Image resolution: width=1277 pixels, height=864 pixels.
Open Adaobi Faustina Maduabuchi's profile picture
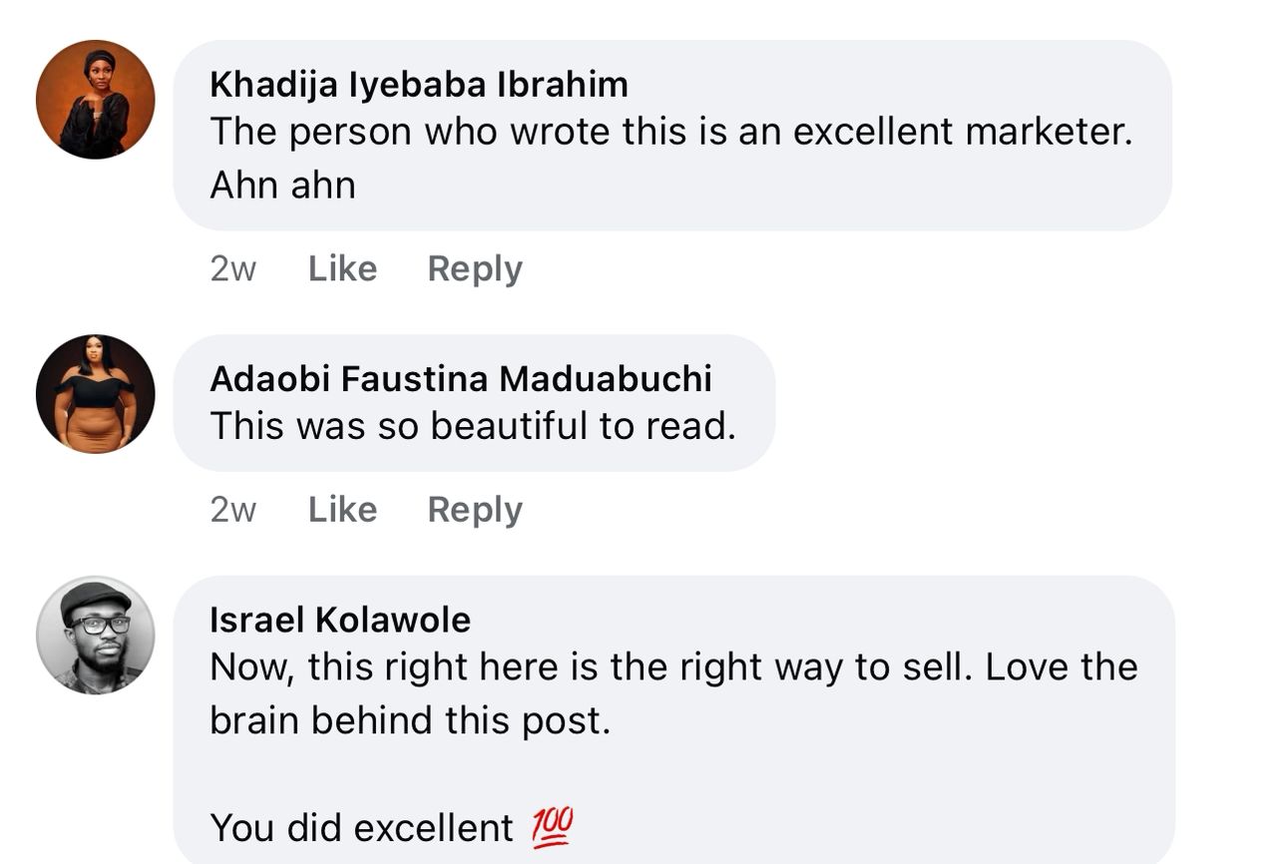[x=96, y=394]
